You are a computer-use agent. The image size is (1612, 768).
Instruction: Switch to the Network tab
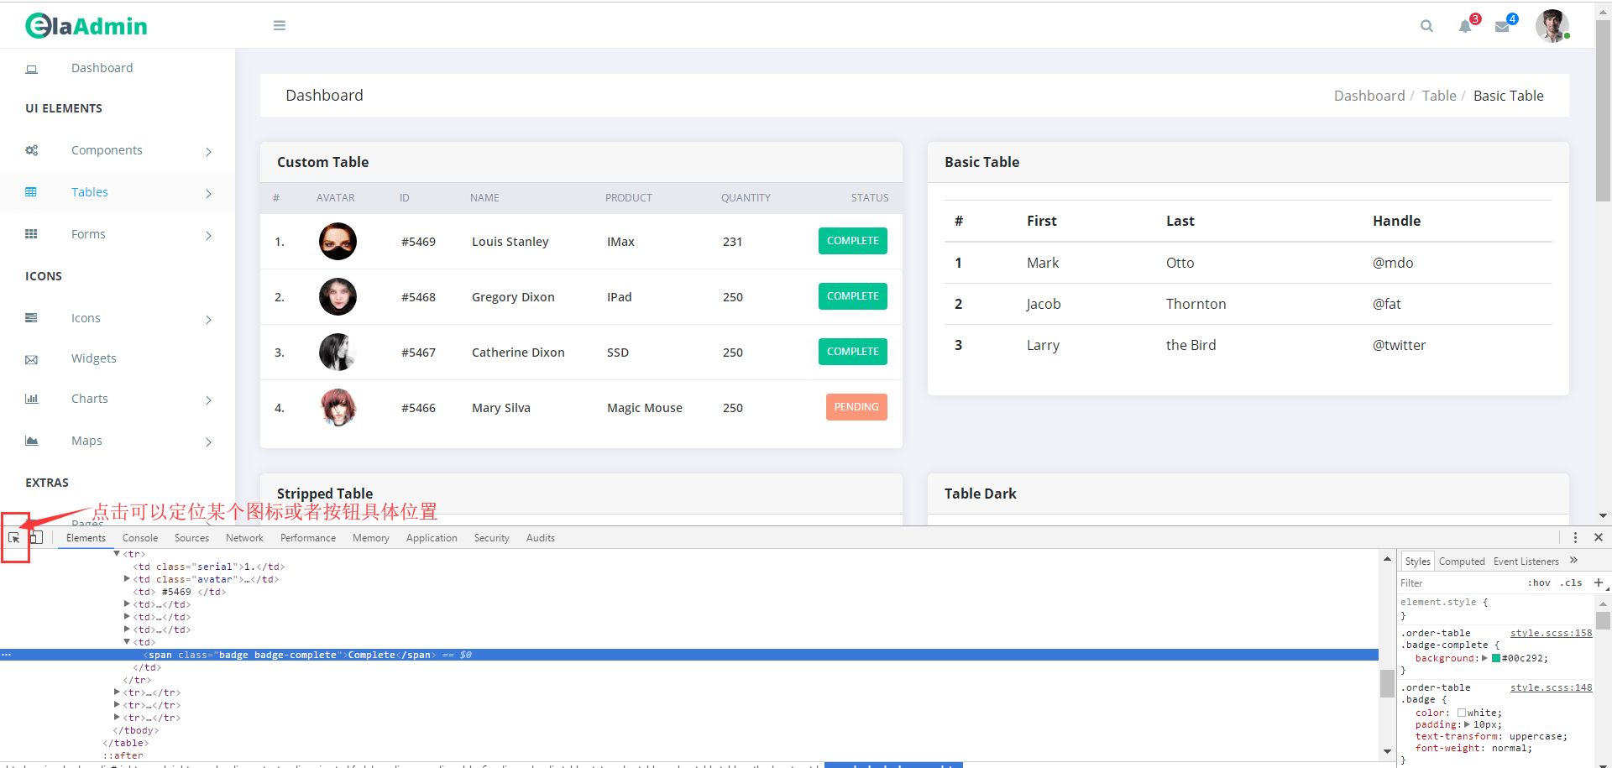244,538
